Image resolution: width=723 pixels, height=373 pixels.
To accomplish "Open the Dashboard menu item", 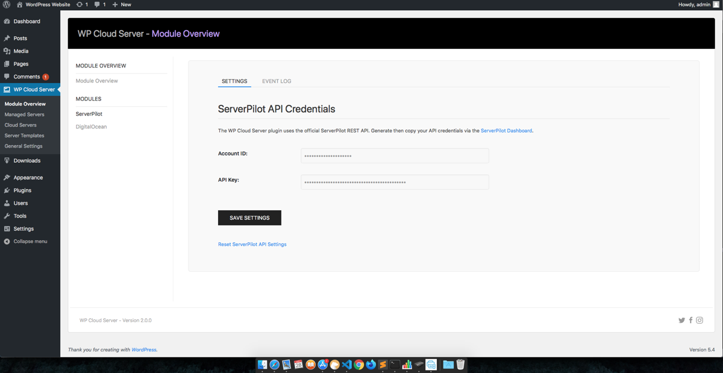I will (x=27, y=21).
